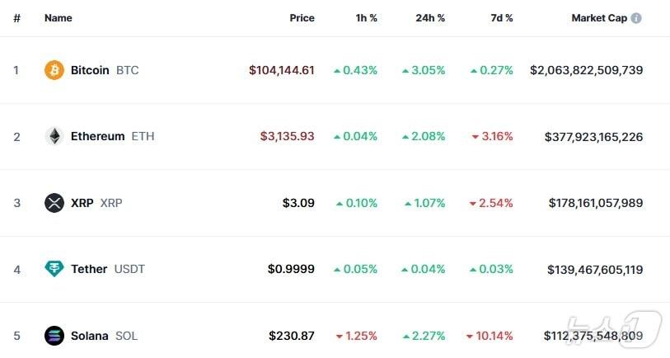The width and height of the screenshot is (670, 358).
Task: Click the red down arrow beside Solana 1h 1.25%
Action: 339,337
